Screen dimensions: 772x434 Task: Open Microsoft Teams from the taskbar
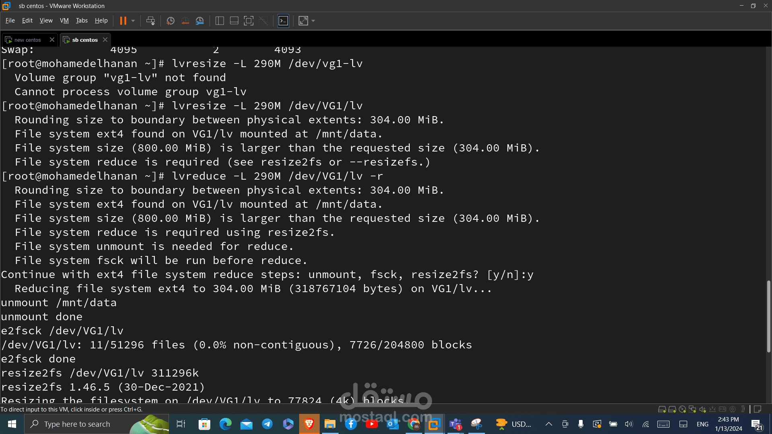[456, 424]
